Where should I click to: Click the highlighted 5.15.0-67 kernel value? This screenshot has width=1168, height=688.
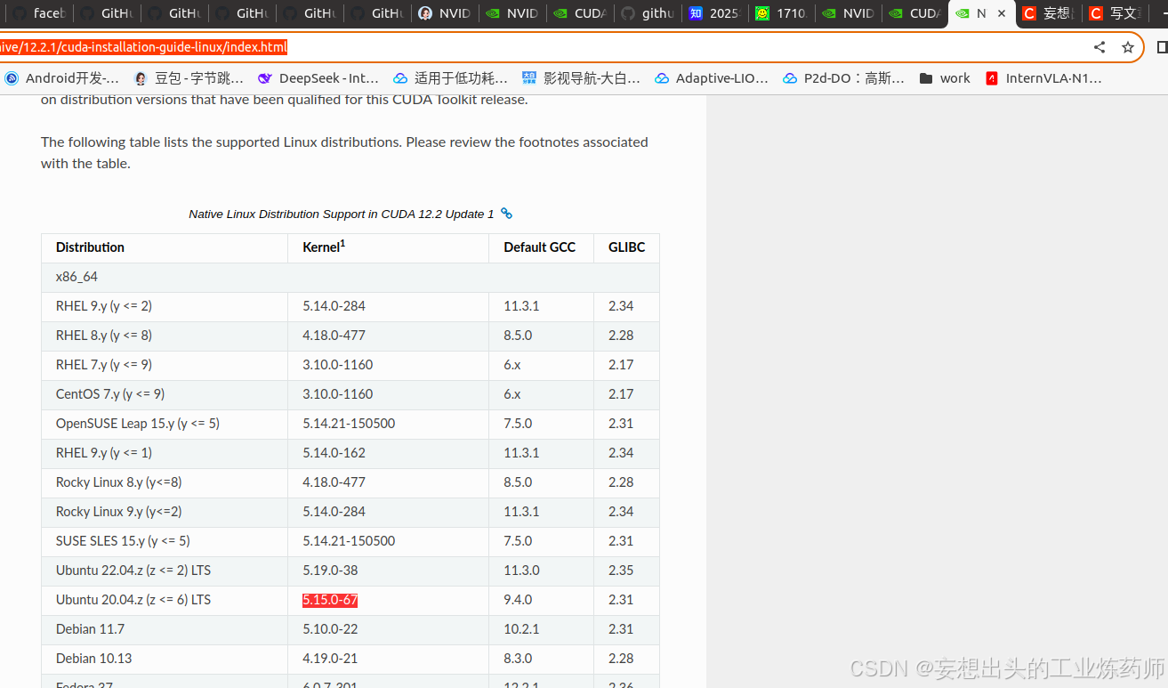(330, 600)
